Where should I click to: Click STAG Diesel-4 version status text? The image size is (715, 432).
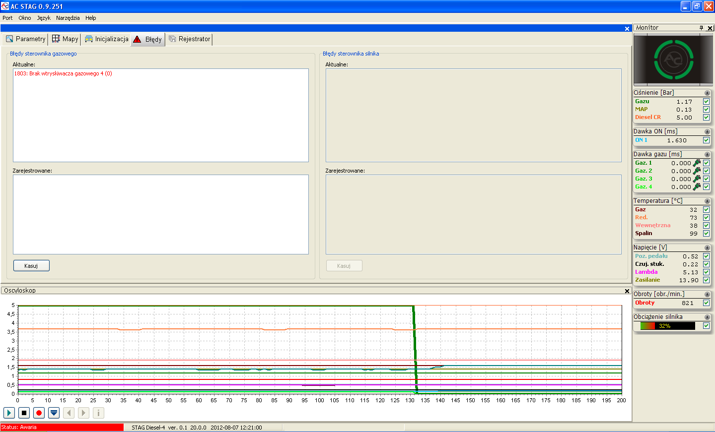[197, 427]
